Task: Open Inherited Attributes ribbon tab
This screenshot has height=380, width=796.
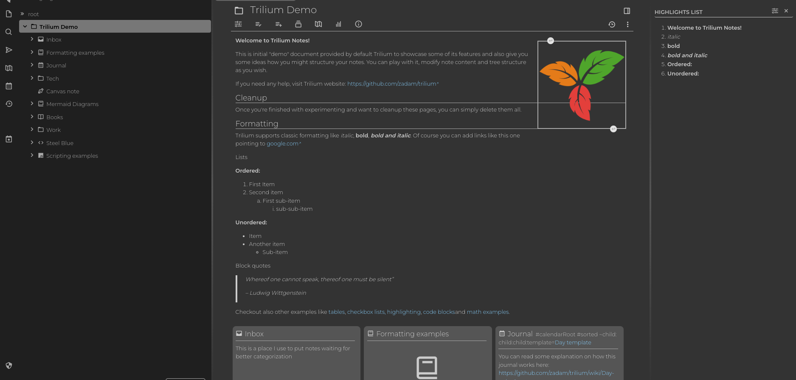Action: (278, 24)
